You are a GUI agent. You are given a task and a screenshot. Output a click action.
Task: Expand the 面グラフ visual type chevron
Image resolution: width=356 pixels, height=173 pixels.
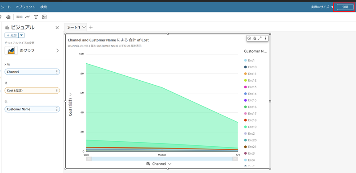coord(57,50)
